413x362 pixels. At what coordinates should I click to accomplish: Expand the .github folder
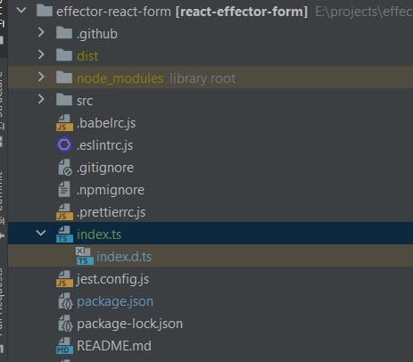(41, 33)
